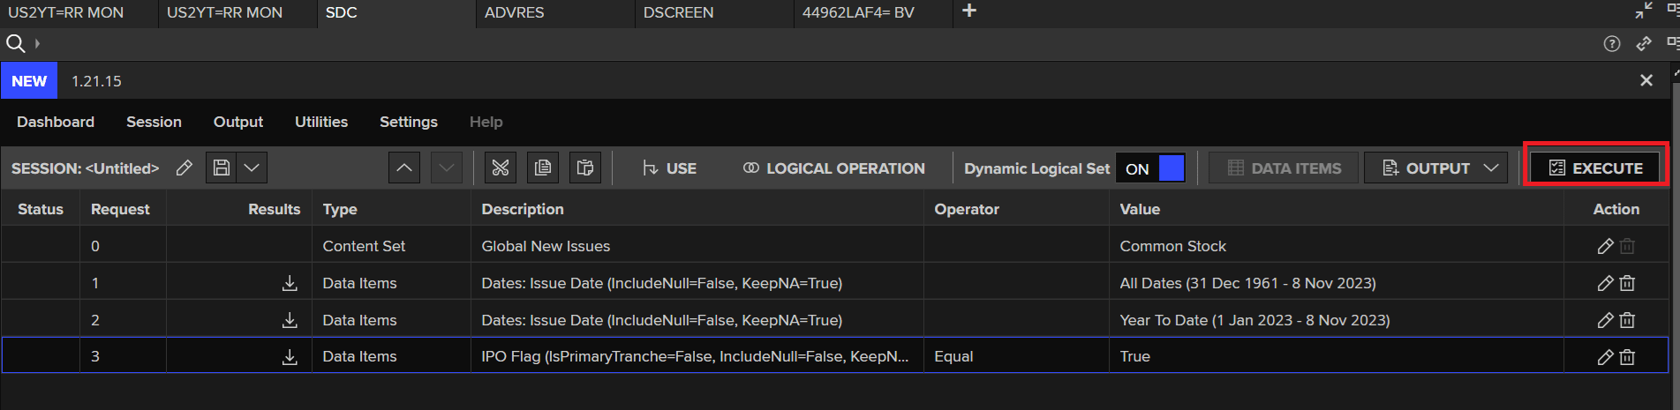Edit the Content Set row 0

pos(1606,246)
